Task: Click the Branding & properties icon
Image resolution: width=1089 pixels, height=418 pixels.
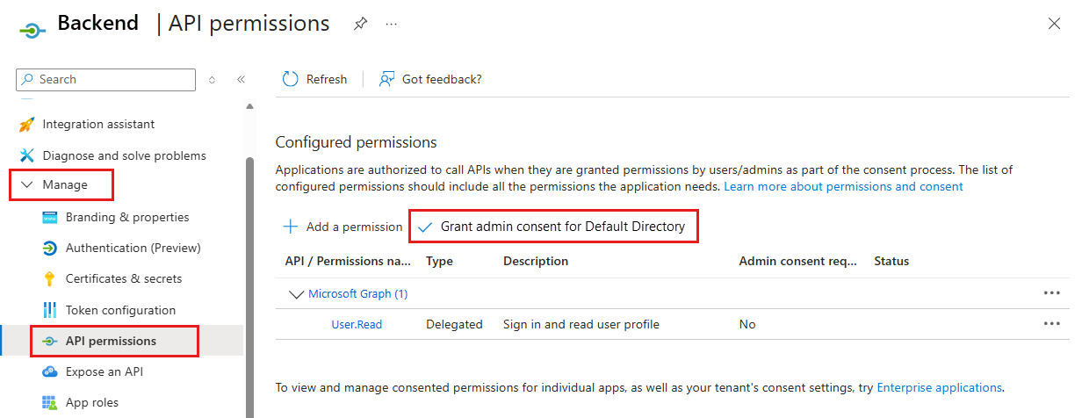Action: click(x=50, y=217)
